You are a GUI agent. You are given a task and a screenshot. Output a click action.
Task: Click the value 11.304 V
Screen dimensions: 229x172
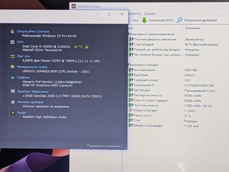point(190,111)
